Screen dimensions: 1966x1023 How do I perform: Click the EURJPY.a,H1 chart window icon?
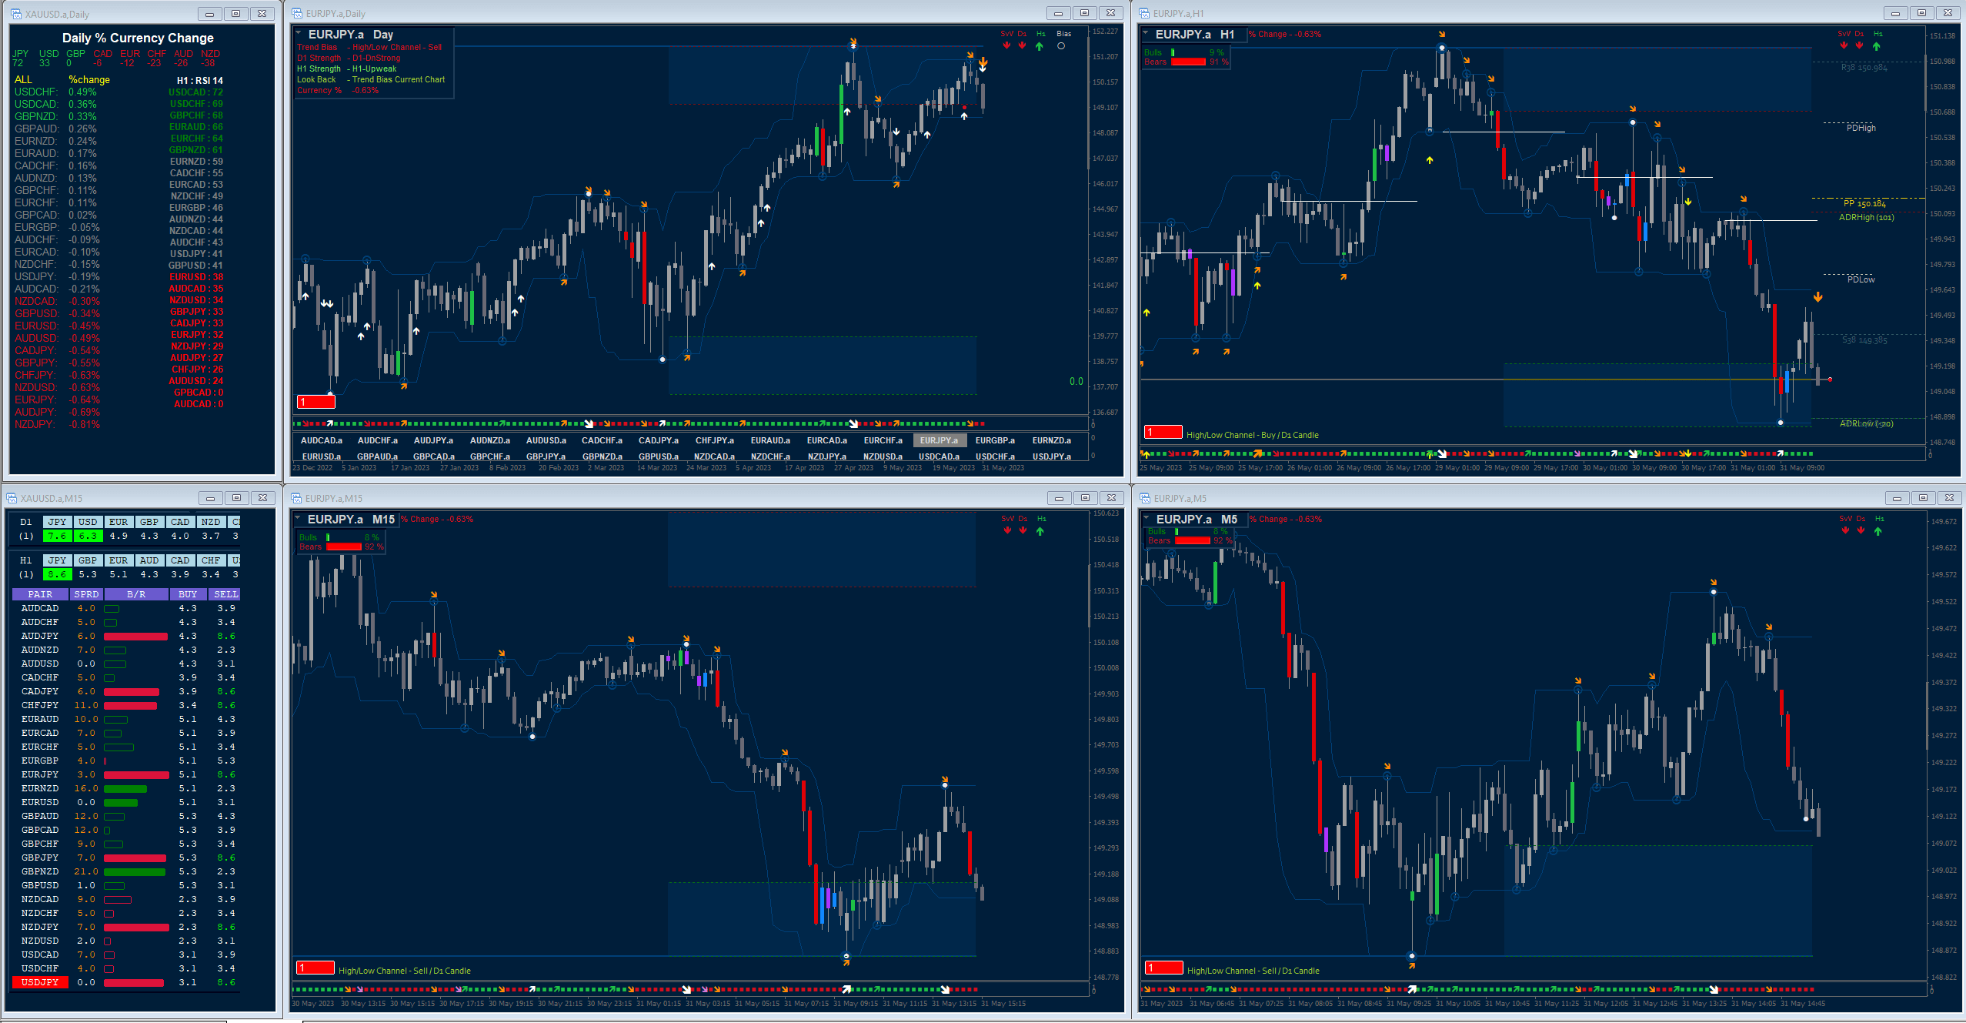1144,13
